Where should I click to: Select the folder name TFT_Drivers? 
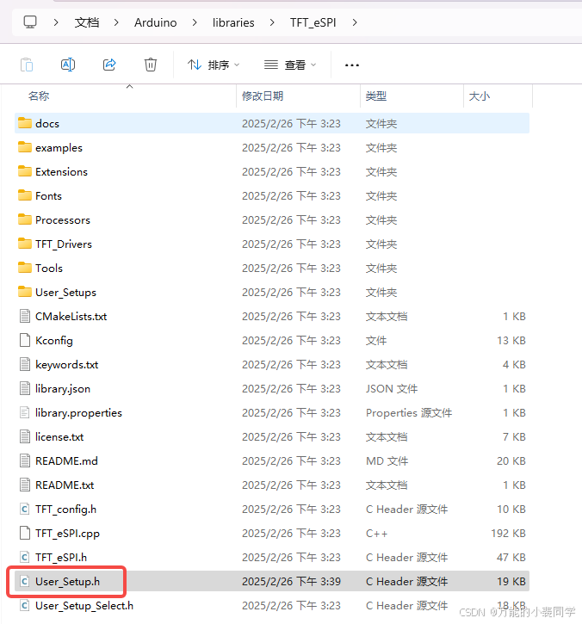pos(64,244)
